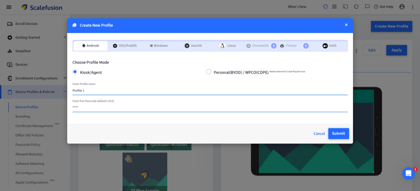Screen dimensions: 420x191
Task: Open the header vertical dots menu
Action: [x=413, y=7]
